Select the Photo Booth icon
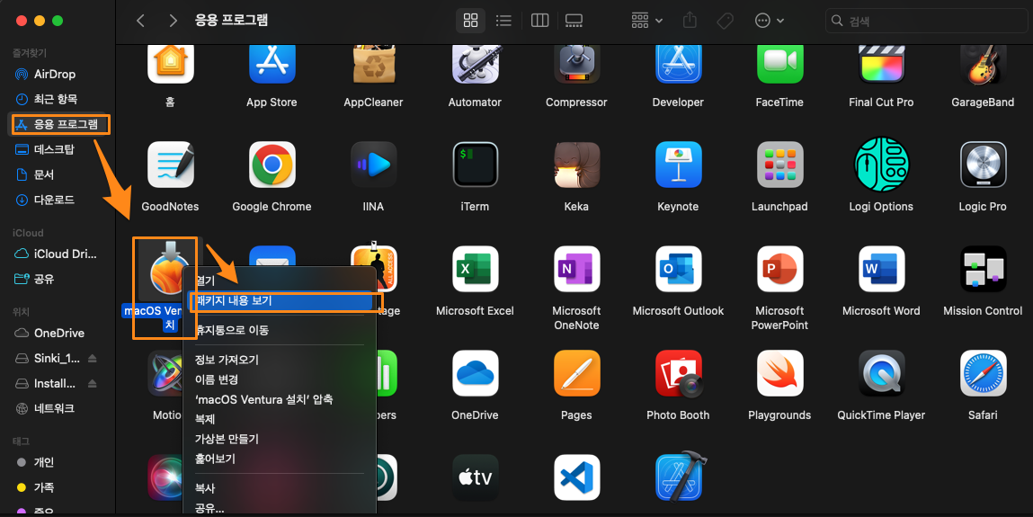 tap(678, 373)
